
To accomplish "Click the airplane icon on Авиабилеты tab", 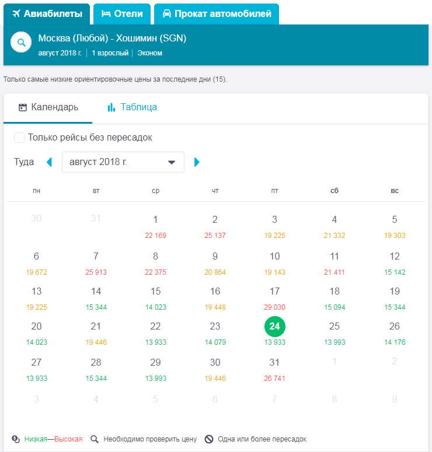I will tap(16, 13).
